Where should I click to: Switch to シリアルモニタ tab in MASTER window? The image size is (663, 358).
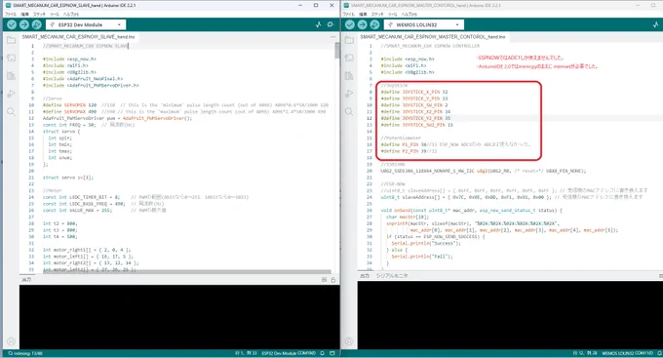[x=392, y=275]
